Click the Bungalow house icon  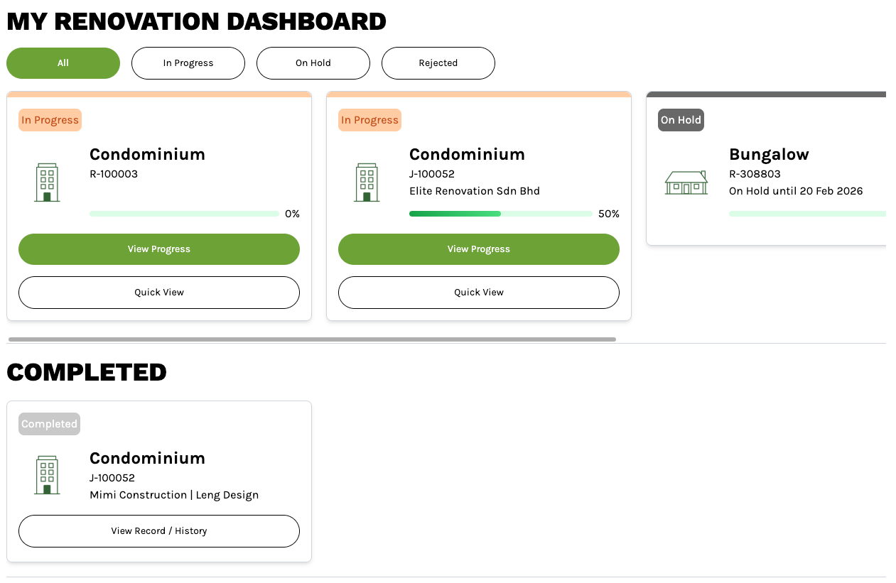[x=686, y=182]
